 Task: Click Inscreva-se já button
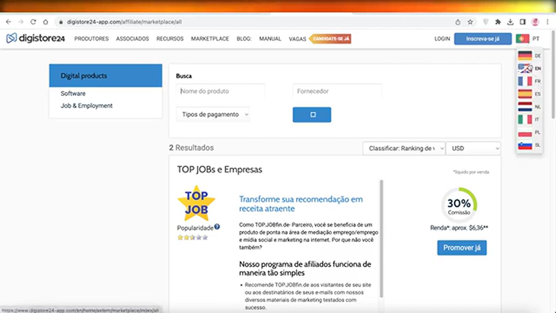(483, 39)
